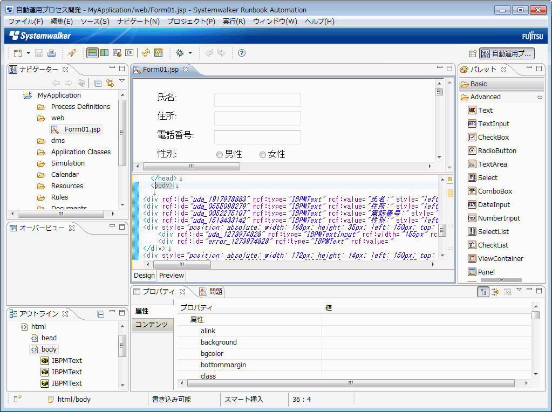This screenshot has height=412, width=552.
Task: Open the New wizard dropdown arrow
Action: coord(28,53)
